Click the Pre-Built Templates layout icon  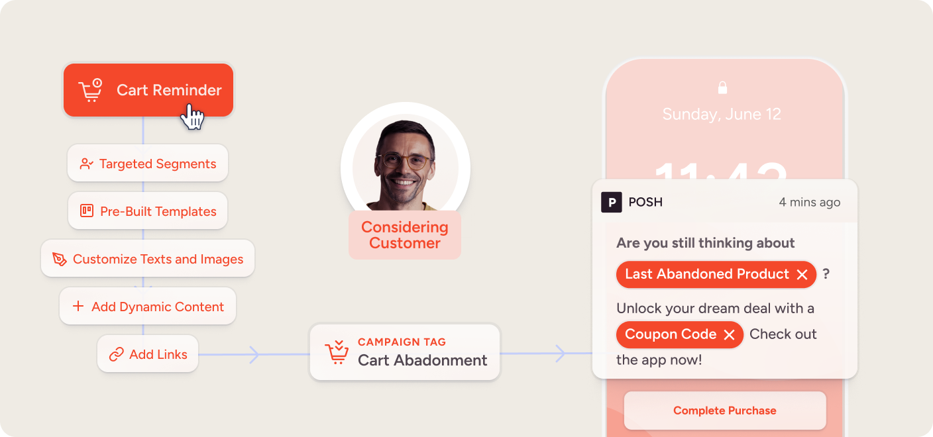point(87,211)
